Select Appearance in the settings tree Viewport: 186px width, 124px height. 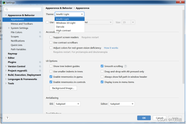(23, 20)
